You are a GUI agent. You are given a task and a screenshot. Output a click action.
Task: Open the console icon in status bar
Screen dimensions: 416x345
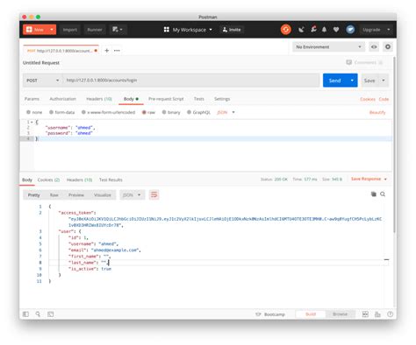(x=51, y=314)
